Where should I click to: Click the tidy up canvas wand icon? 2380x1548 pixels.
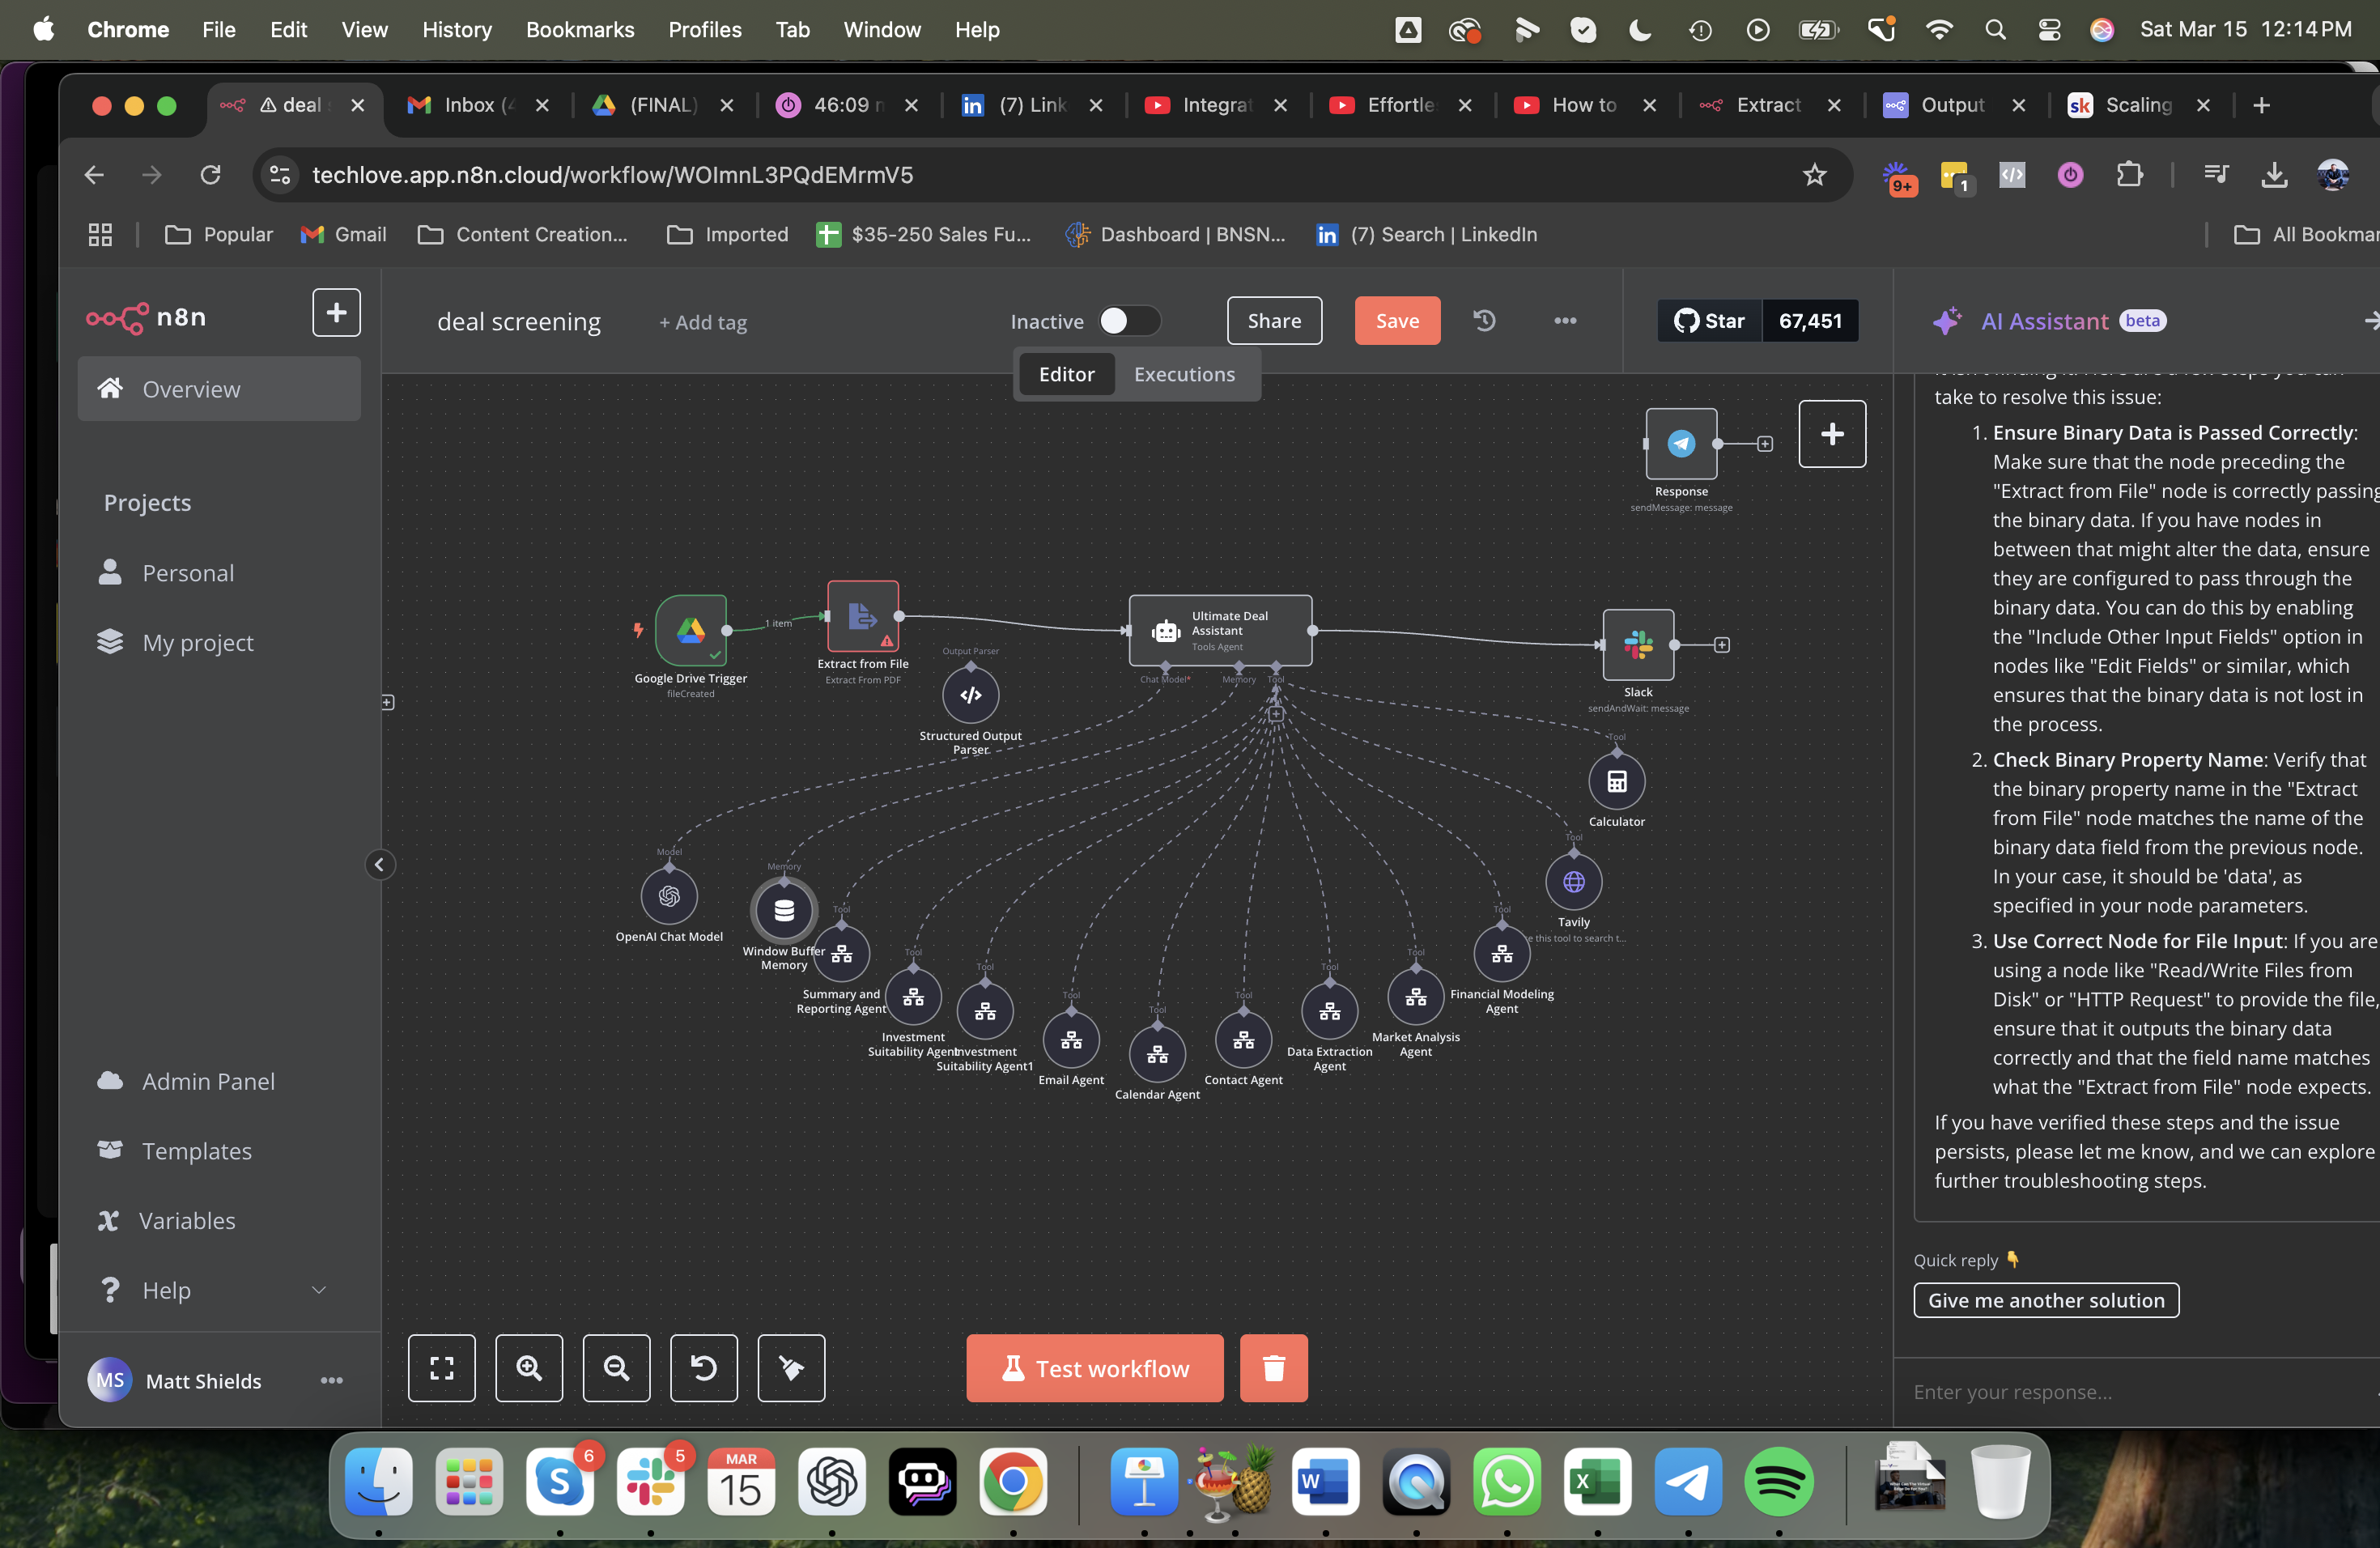(x=791, y=1367)
